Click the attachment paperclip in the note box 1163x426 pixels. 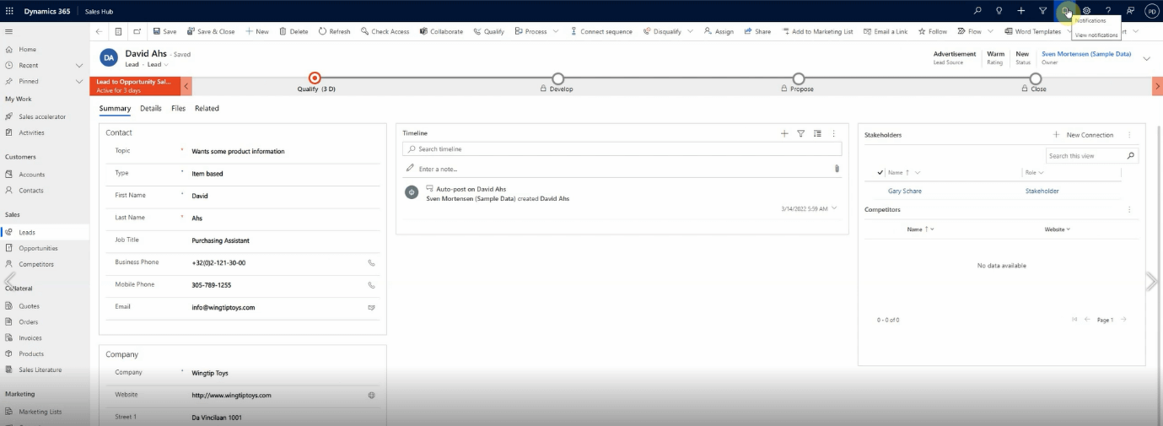(837, 169)
